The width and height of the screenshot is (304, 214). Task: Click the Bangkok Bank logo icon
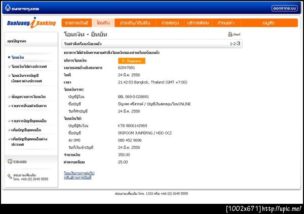point(8,8)
